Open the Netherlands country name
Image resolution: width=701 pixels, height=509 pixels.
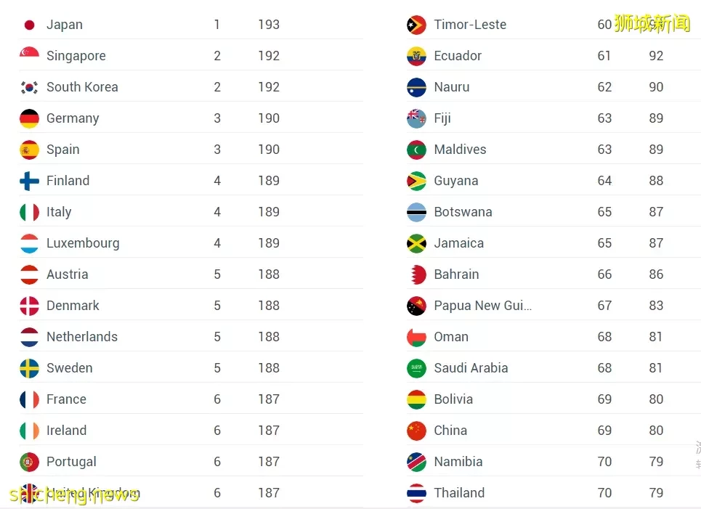pyautogui.click(x=82, y=336)
